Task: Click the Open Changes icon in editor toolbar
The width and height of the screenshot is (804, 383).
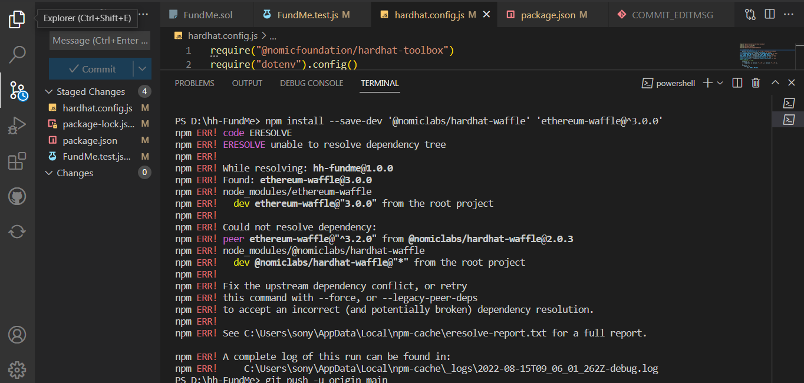Action: click(x=750, y=14)
